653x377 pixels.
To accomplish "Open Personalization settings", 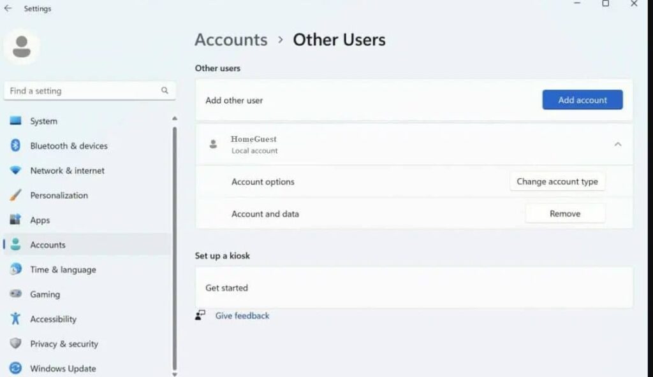I will tap(62, 196).
